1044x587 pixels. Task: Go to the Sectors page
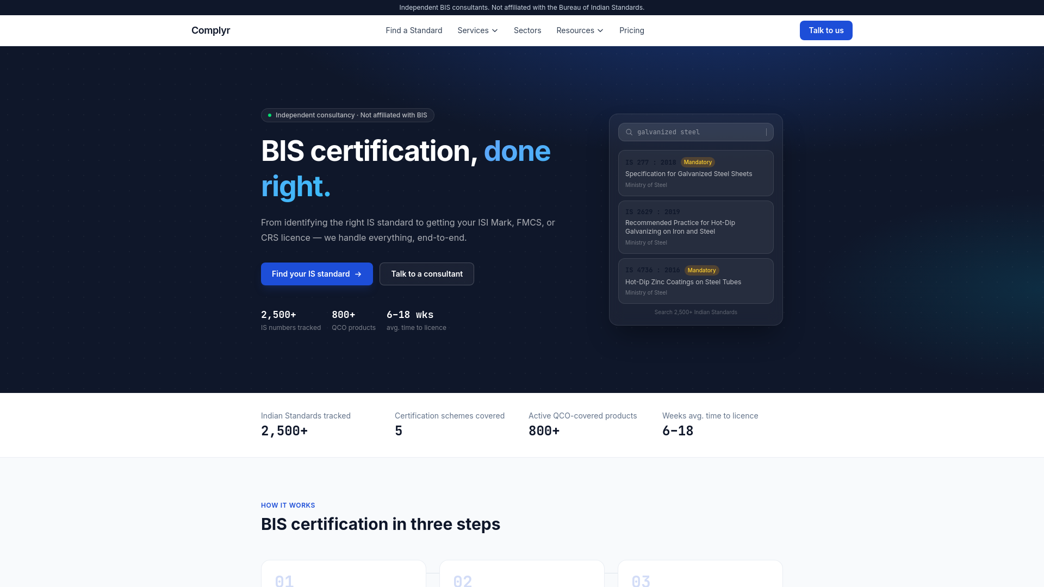click(x=527, y=30)
